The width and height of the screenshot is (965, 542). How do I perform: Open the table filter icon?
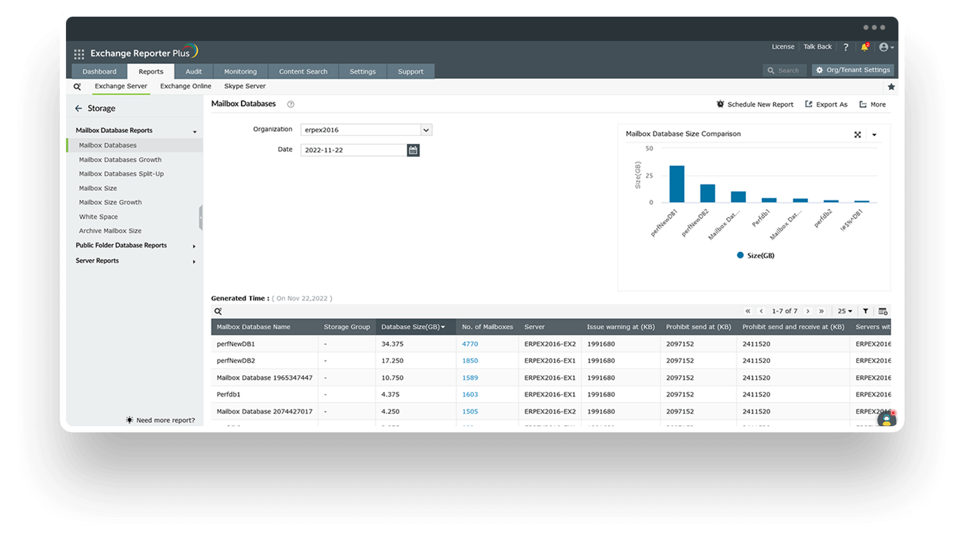point(866,311)
